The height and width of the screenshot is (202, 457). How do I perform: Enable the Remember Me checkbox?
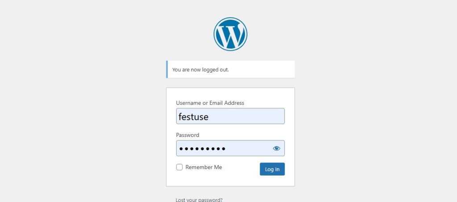[x=179, y=167]
